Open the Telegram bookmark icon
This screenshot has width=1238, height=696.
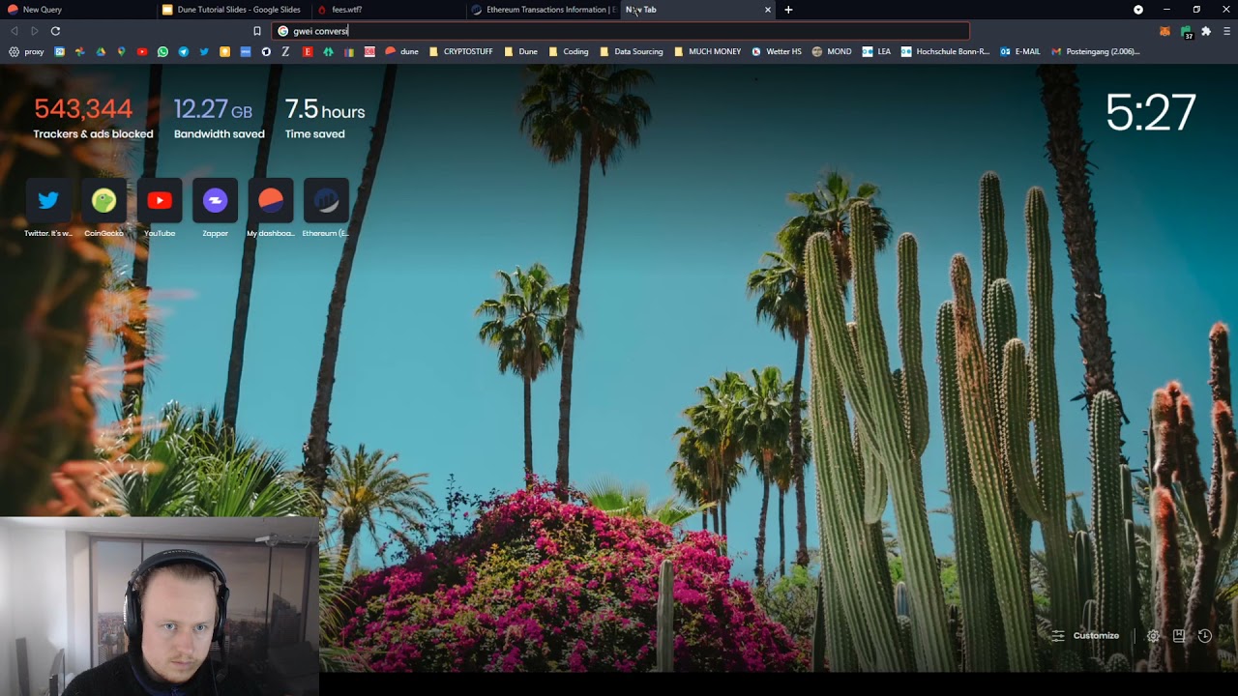click(184, 51)
